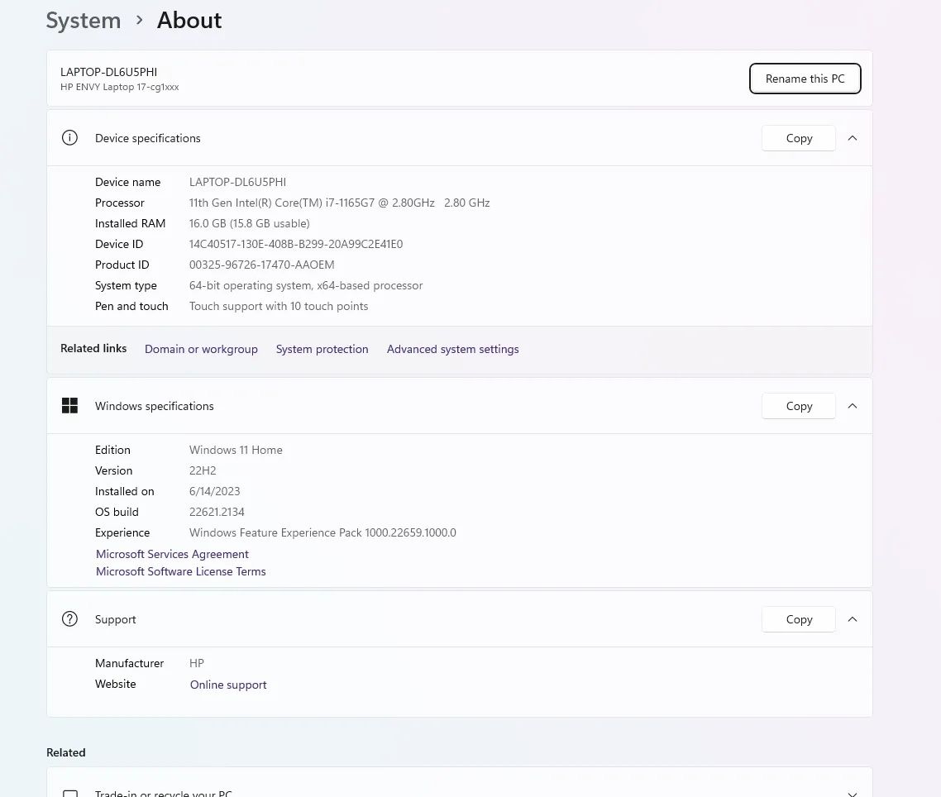Click the Windows specifications section title

[155, 406]
